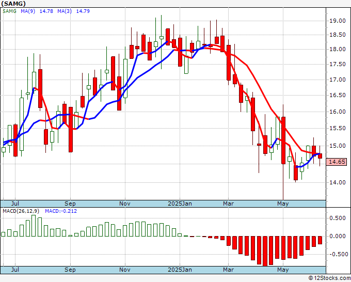
Task: Click Jul on the MACD date axis
Action: tap(15, 270)
